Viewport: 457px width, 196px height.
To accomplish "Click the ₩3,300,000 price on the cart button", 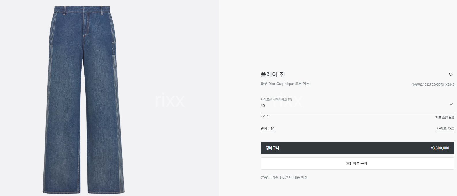I will [x=439, y=148].
